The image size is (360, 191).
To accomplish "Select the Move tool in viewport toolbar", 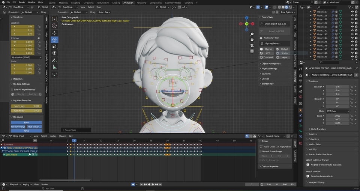I will click(x=54, y=33).
